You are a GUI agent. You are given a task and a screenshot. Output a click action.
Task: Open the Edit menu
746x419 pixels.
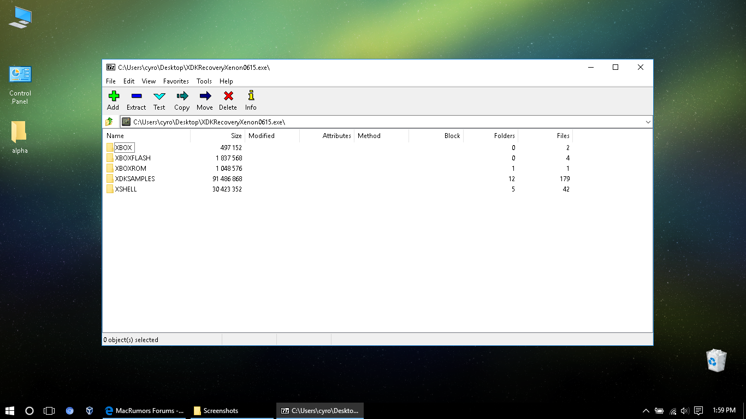129,81
